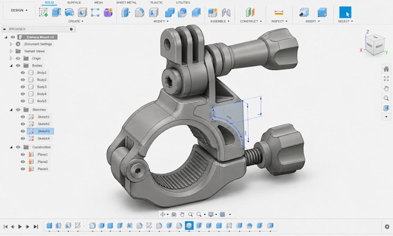Click the Pan hand icon in side navigation

coord(386,89)
